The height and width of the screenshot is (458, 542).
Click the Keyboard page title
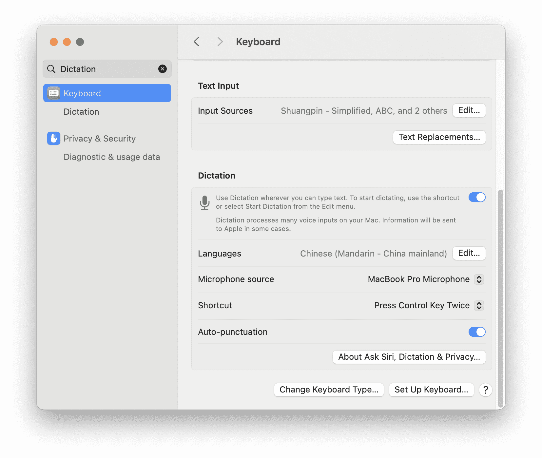(258, 42)
